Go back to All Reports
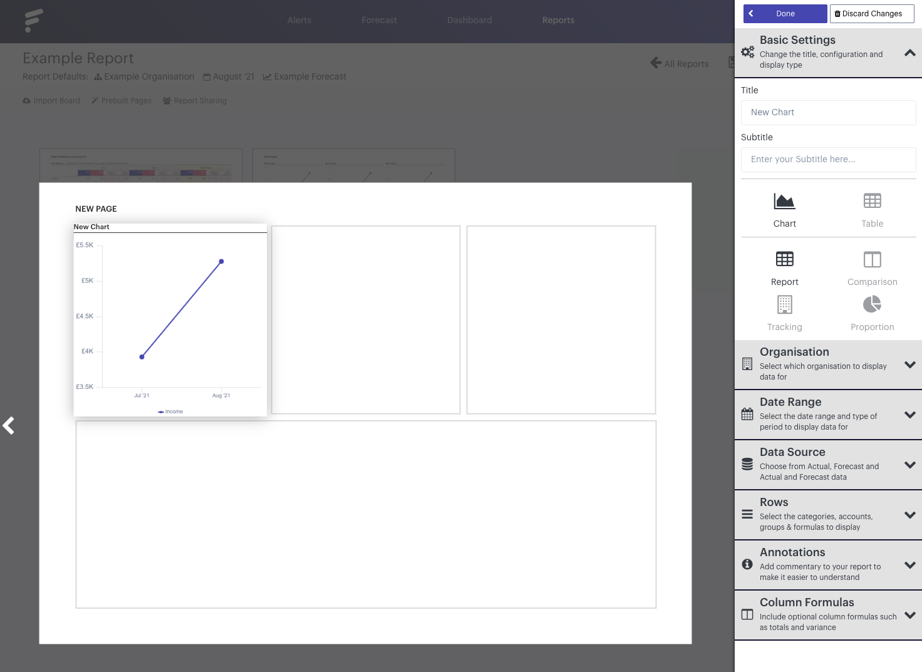This screenshot has width=922, height=672. point(680,63)
